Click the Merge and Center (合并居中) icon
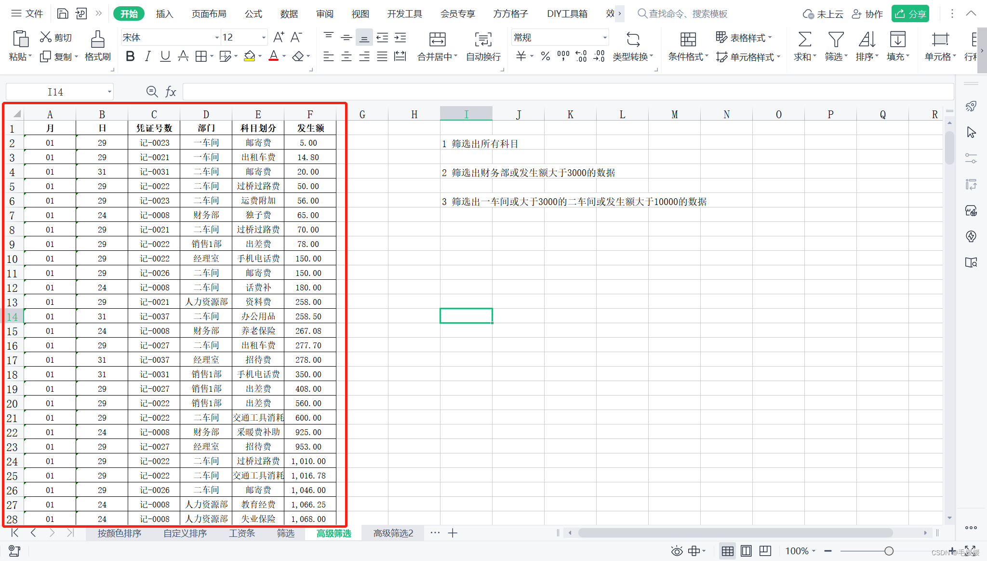 (x=437, y=40)
